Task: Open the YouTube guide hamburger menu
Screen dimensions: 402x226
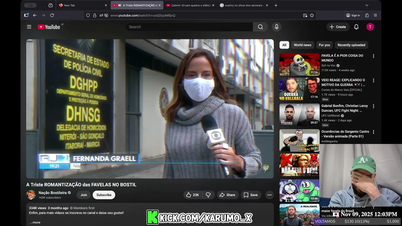Action: click(x=29, y=27)
